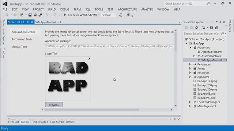Collapse the Properties folder node
This screenshot has height=131, width=234.
(190, 48)
